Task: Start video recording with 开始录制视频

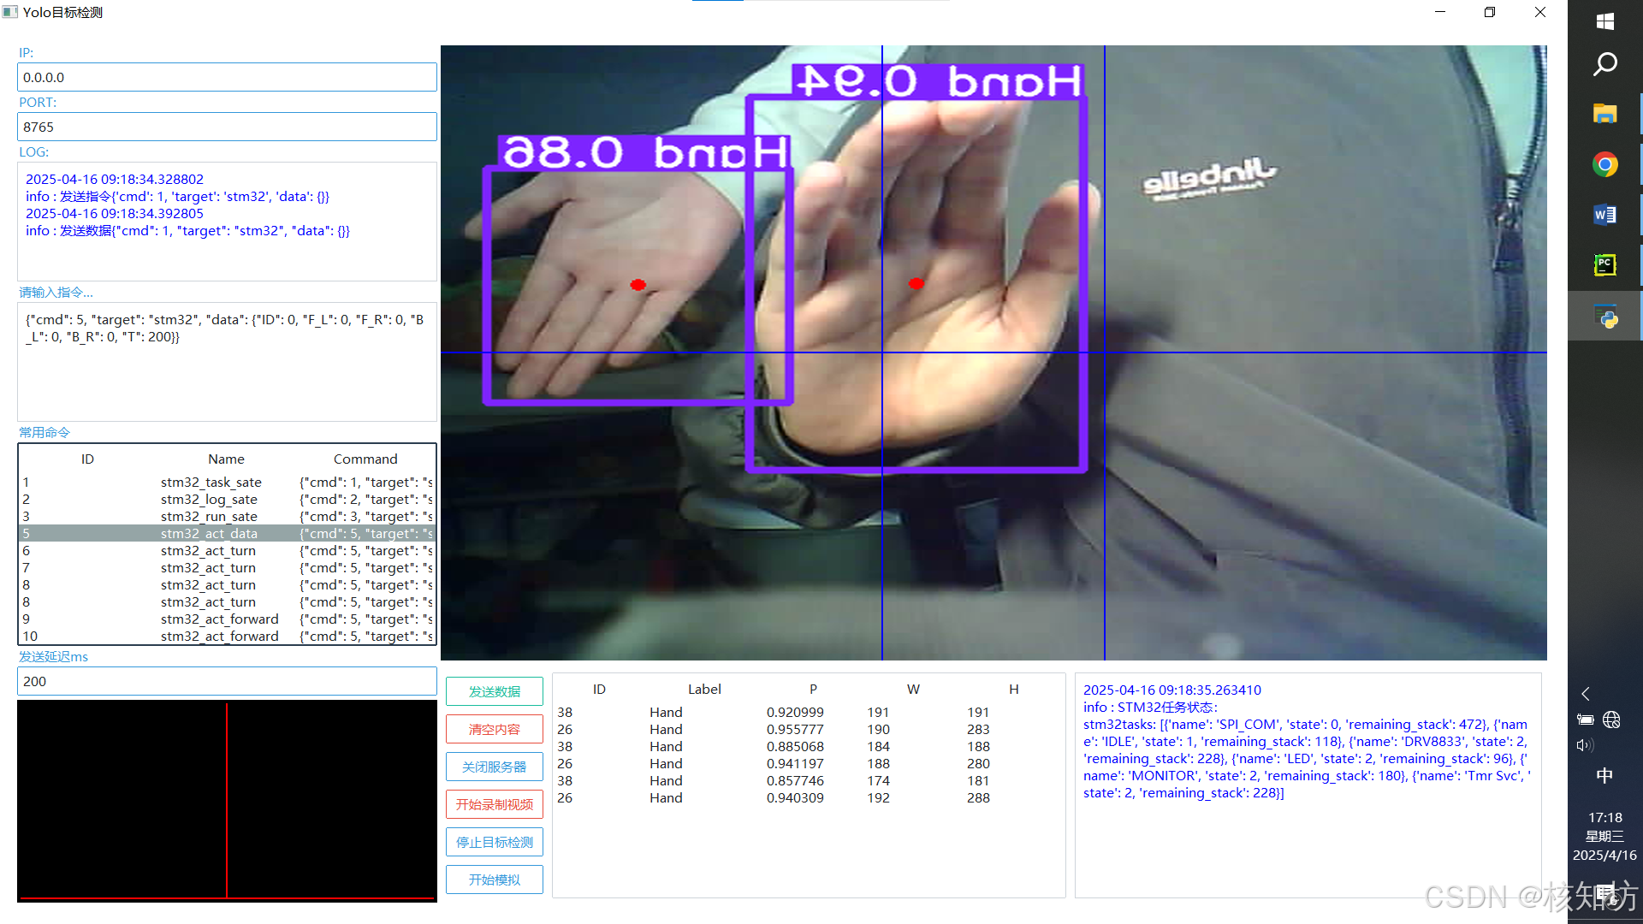Action: click(x=494, y=804)
